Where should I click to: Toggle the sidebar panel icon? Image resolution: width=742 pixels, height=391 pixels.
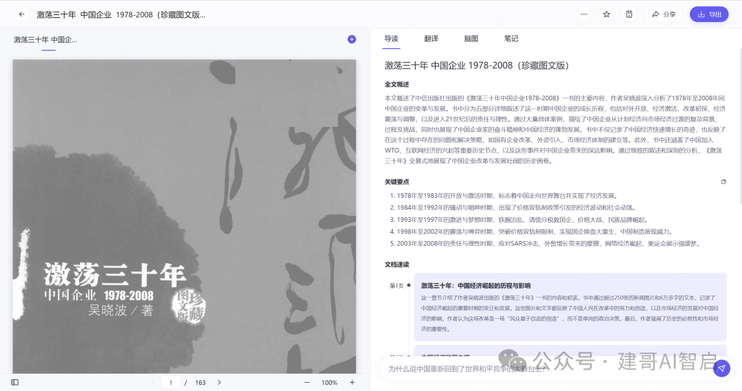coord(14,383)
